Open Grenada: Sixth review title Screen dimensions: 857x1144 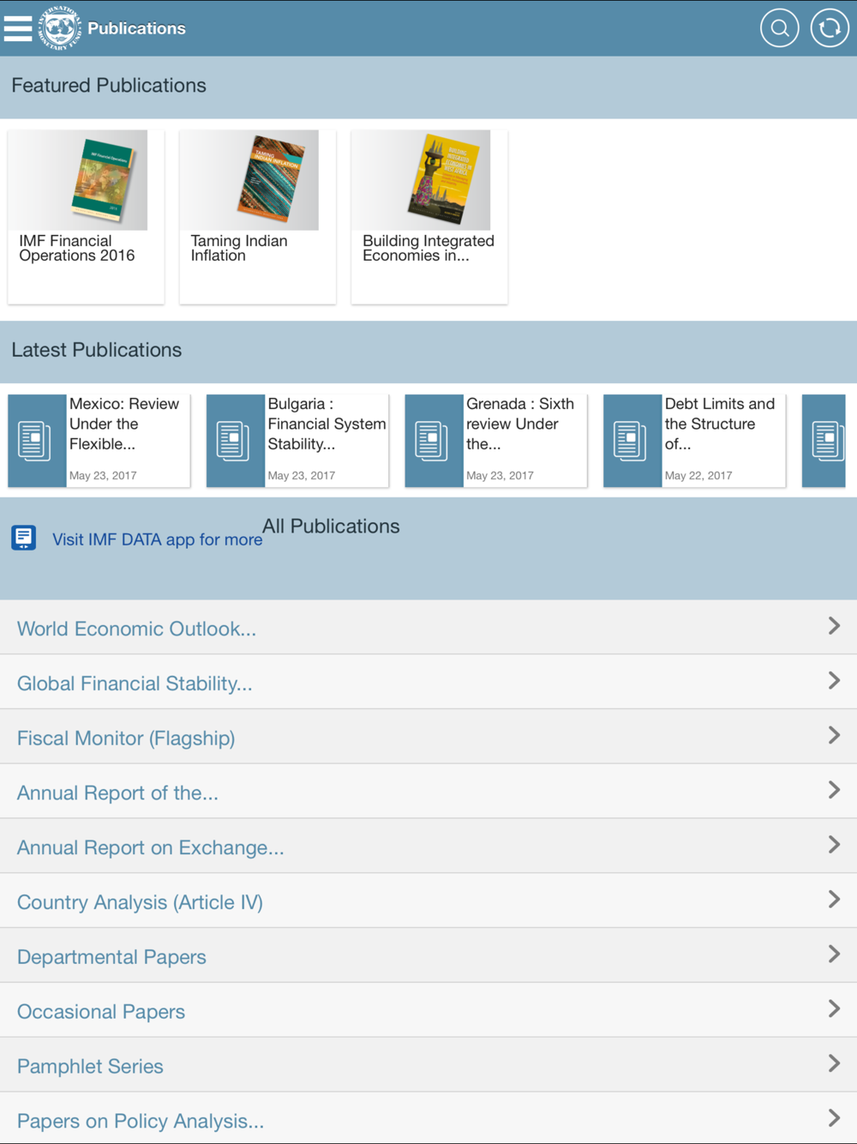click(x=520, y=424)
